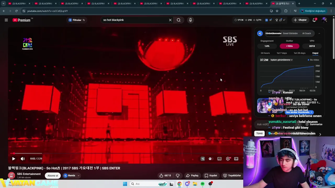335x188 pixels.
Task: Click See similar thumbnails button
Action: click(299, 112)
